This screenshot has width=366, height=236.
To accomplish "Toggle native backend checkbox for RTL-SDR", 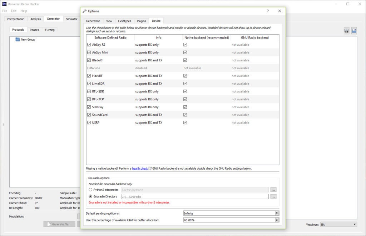I will 185,91.
